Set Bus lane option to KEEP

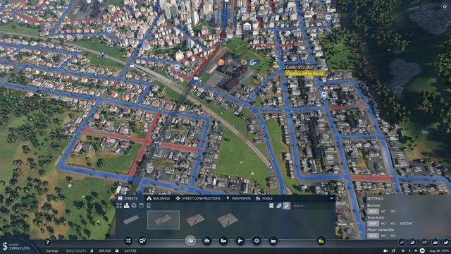click(373, 212)
